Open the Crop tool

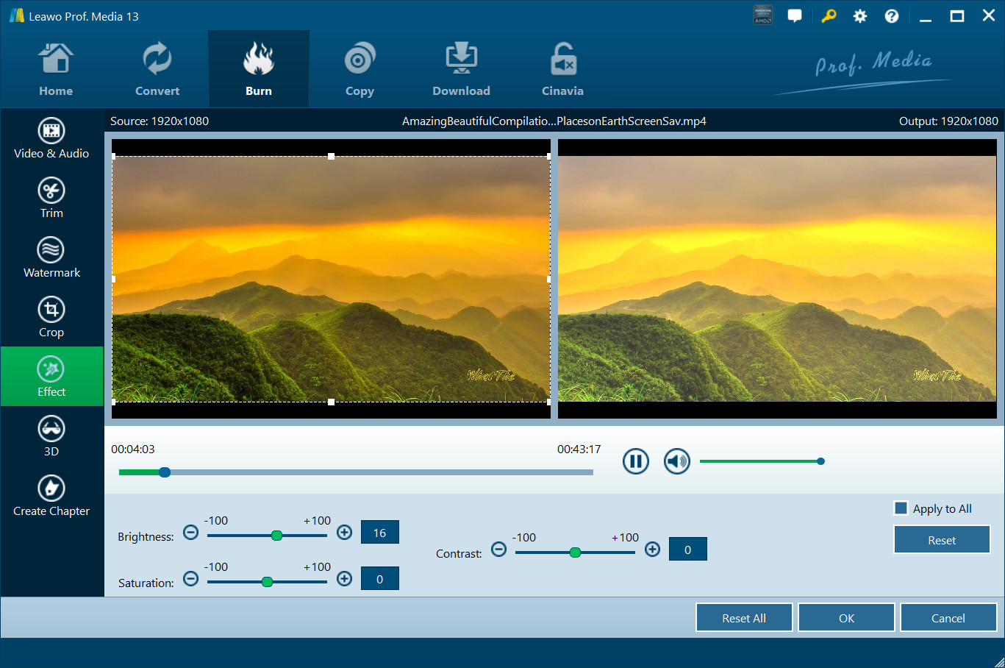51,317
